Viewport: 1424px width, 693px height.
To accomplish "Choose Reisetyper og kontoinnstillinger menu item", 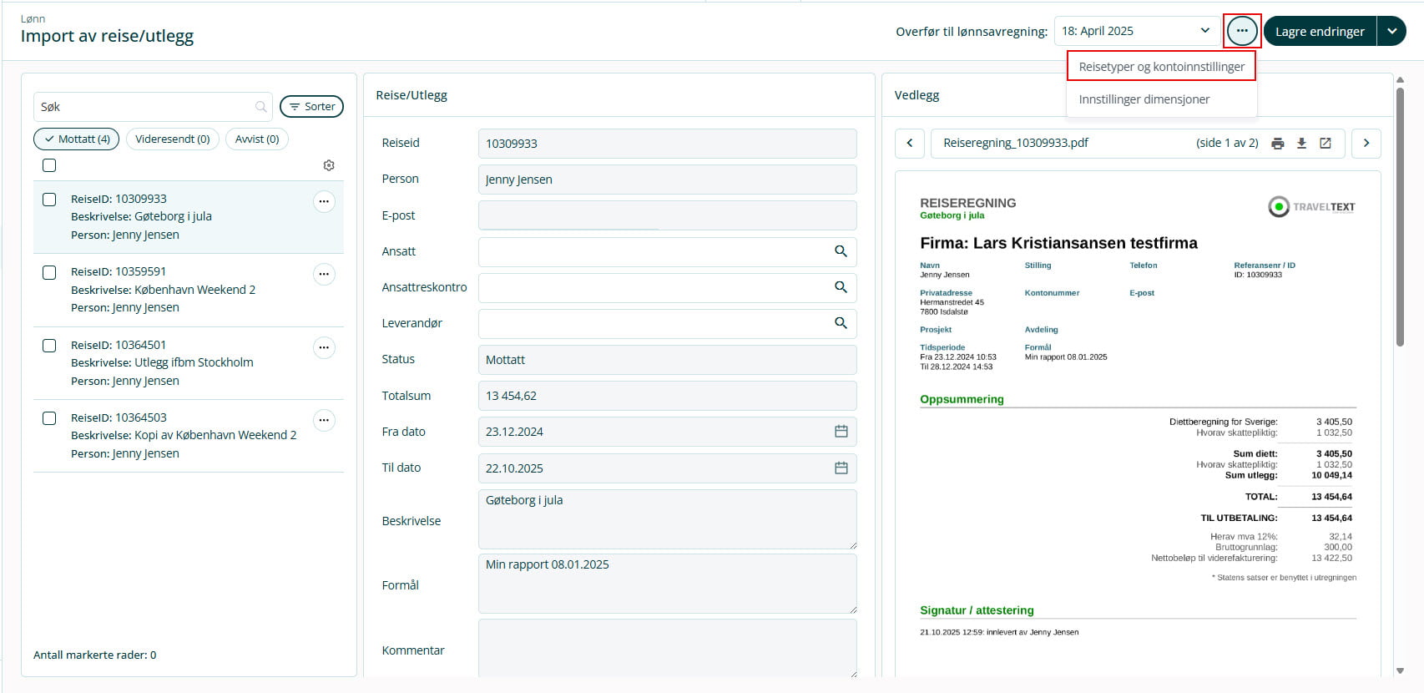I will 1161,67.
